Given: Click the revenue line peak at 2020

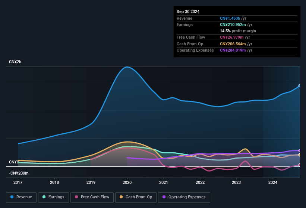Looking at the screenshot, I should pyautogui.click(x=127, y=67).
